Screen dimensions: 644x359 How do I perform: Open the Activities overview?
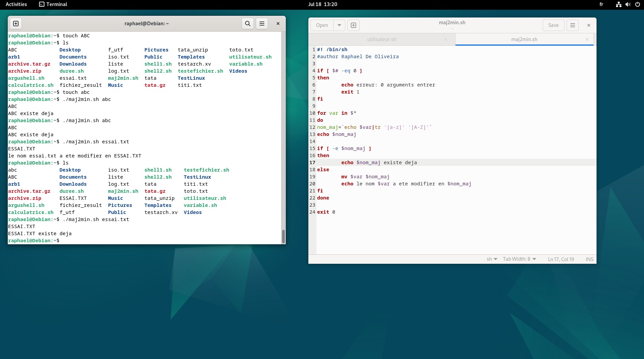(16, 4)
